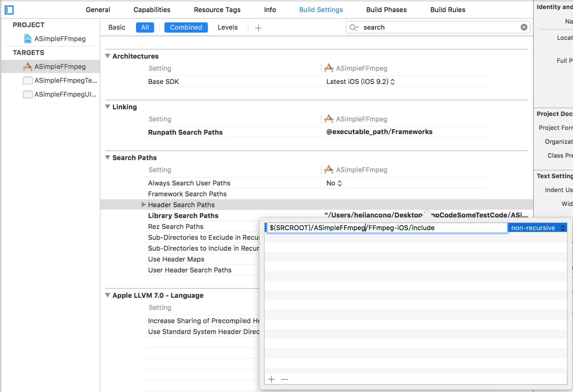Clear the search field with the x icon

point(524,27)
